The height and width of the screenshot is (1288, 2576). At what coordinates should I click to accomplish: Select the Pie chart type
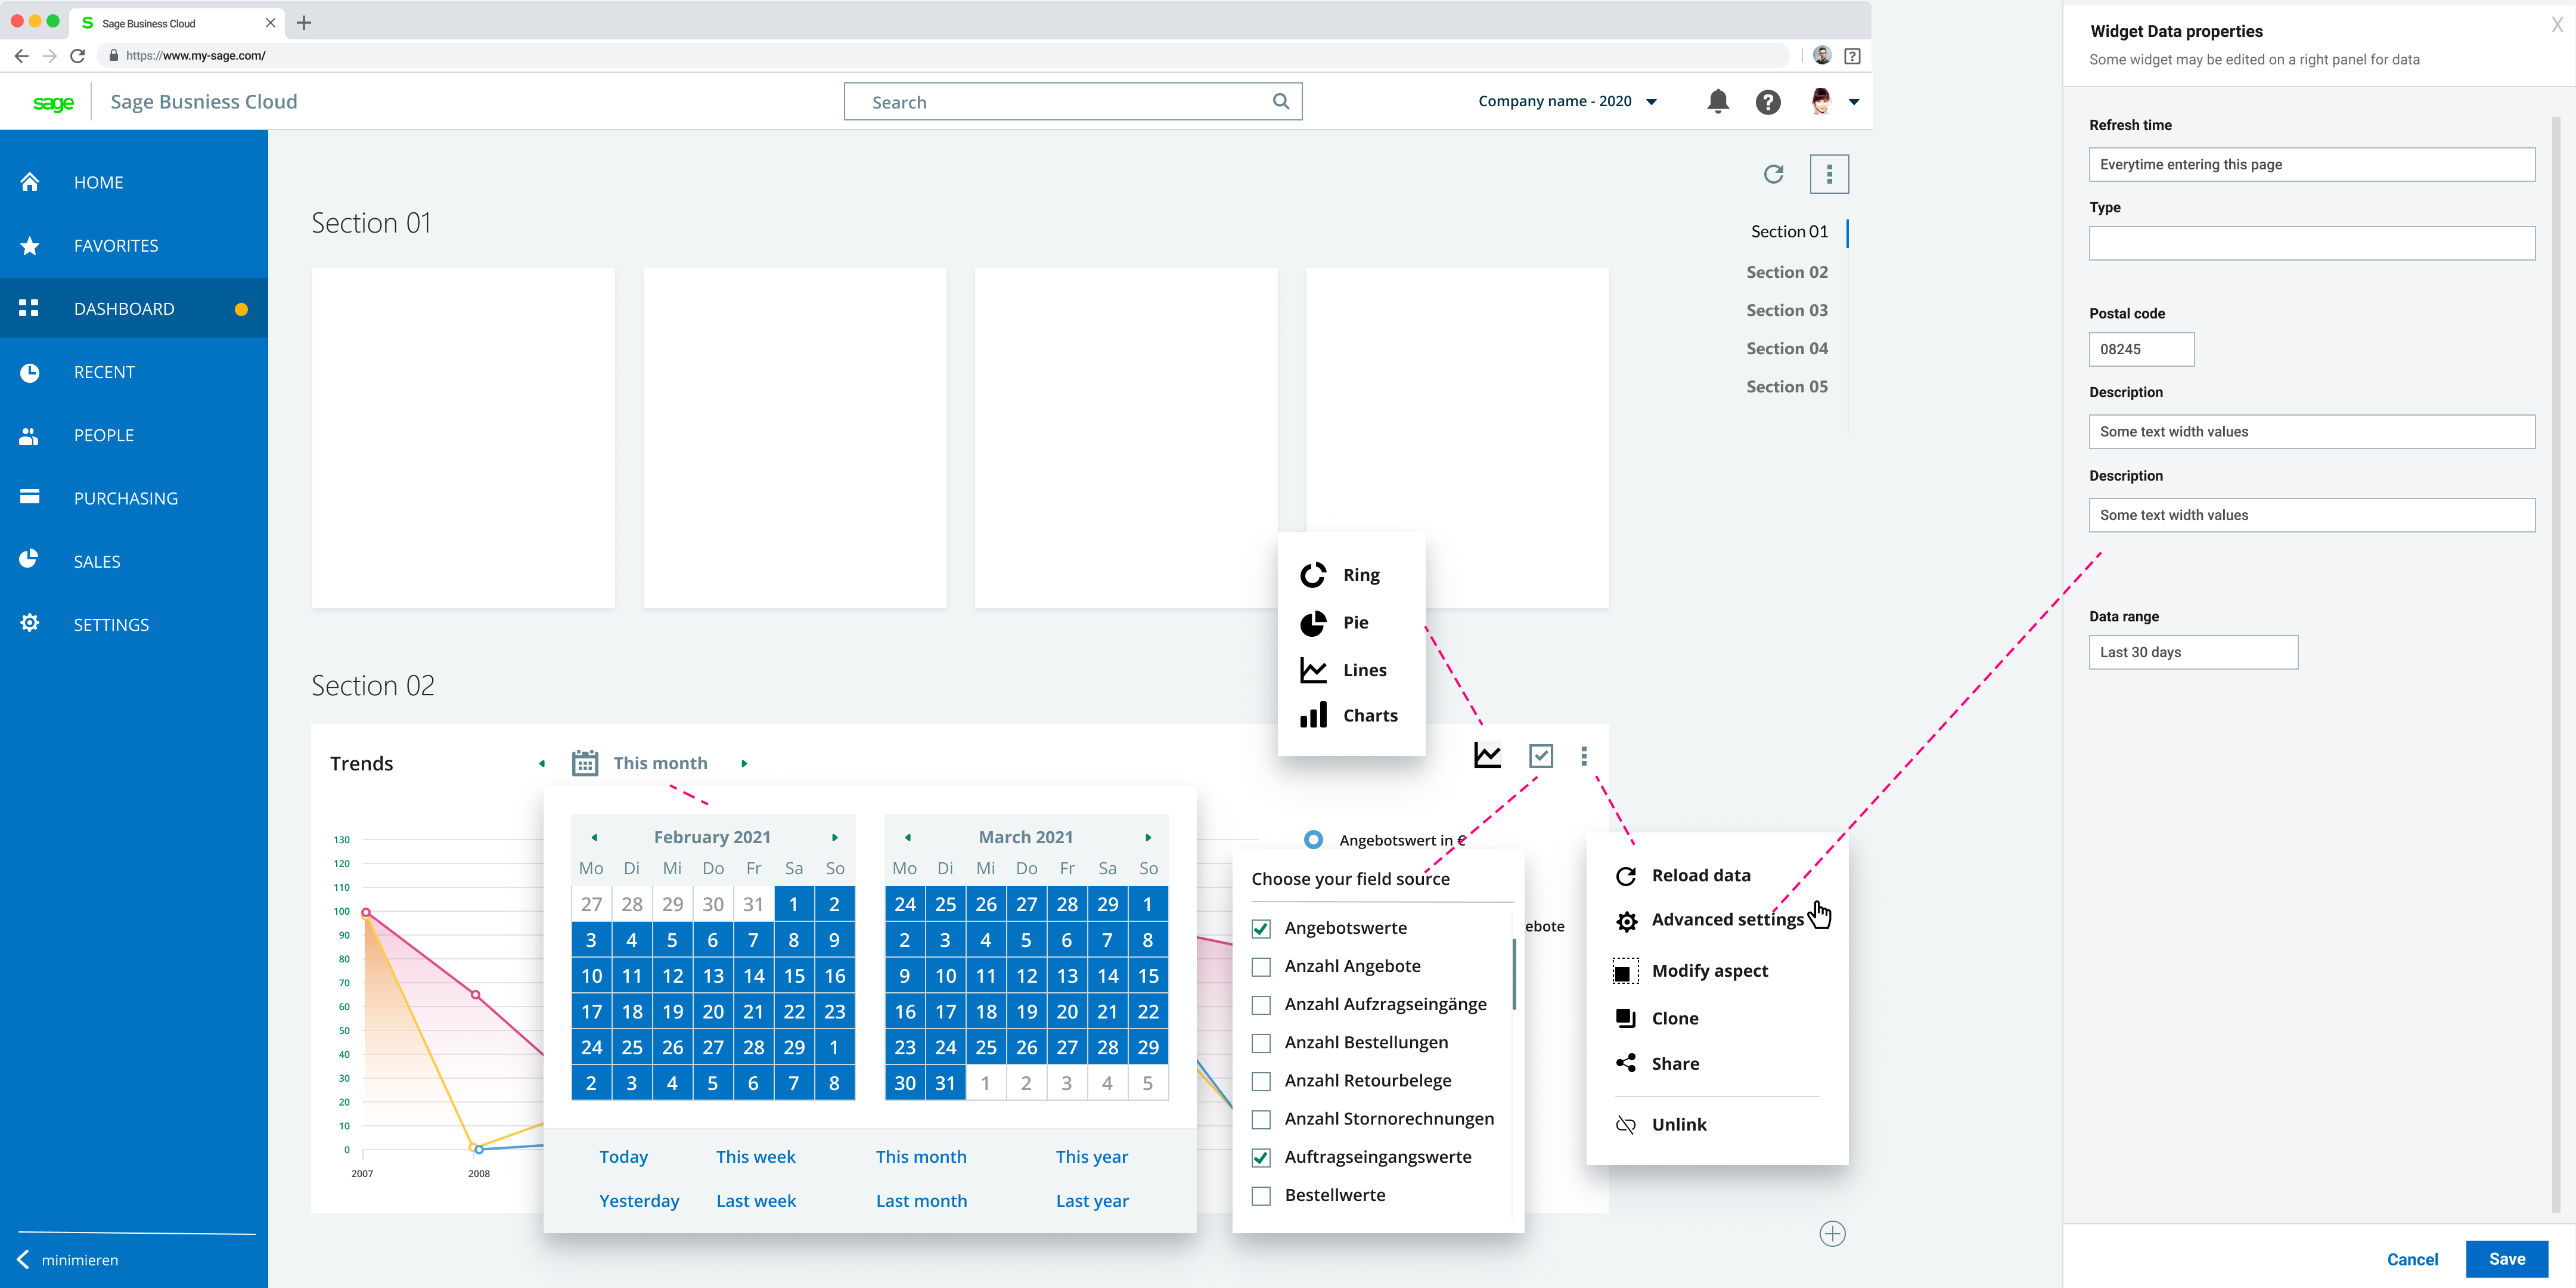point(1355,621)
